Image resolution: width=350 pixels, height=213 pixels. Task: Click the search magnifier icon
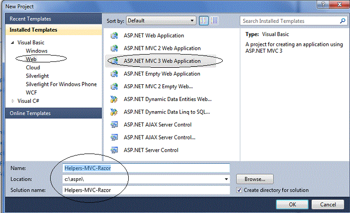(343, 21)
